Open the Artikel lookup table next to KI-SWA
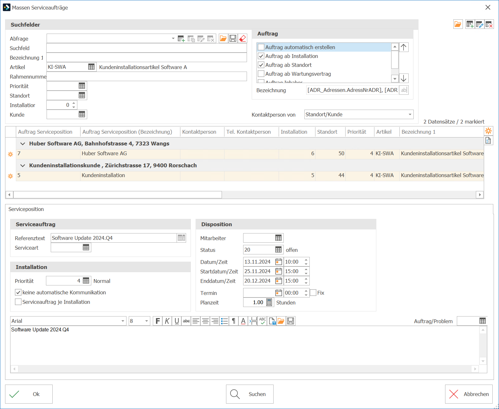 coord(91,67)
